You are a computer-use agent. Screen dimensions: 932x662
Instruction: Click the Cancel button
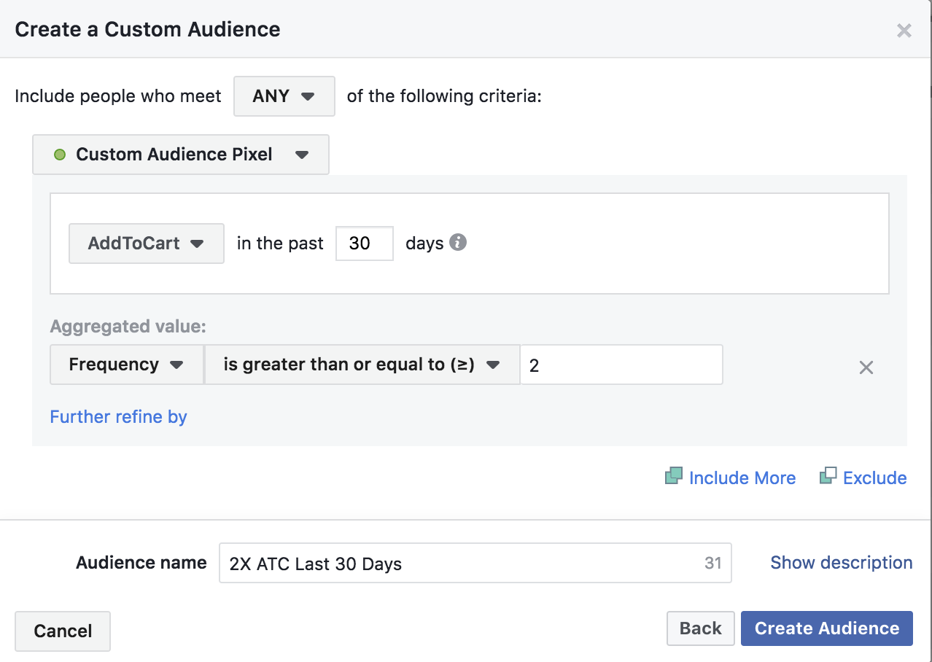click(63, 631)
